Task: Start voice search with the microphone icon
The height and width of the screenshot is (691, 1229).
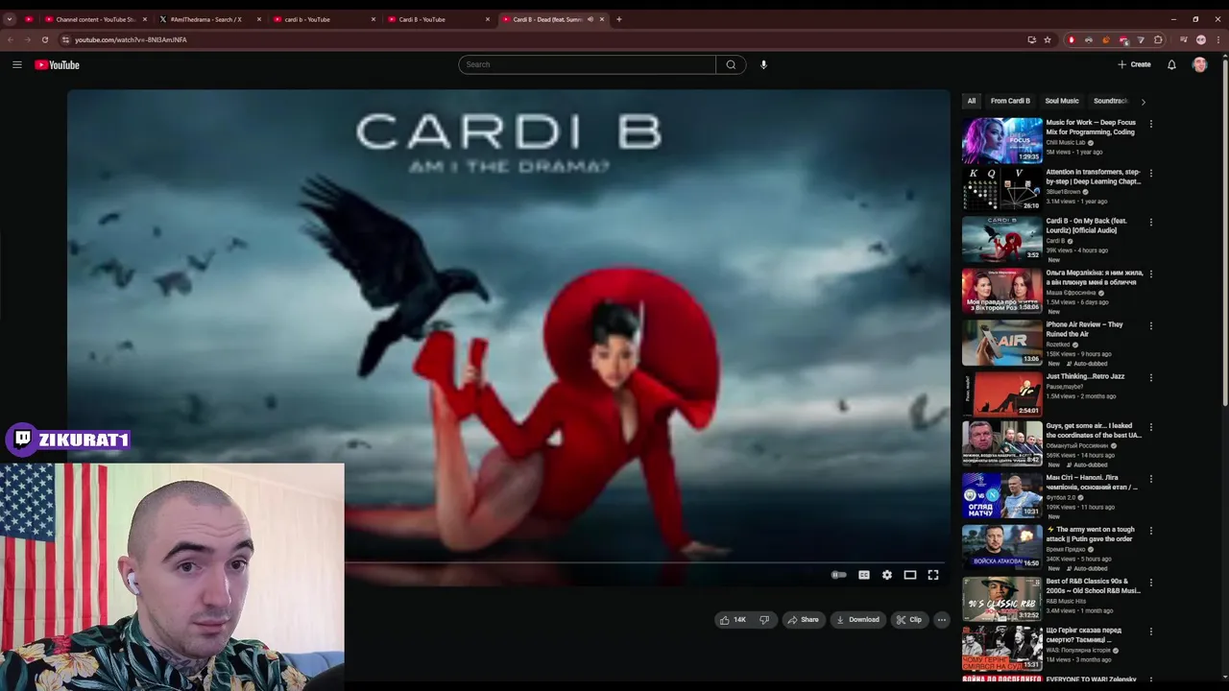Action: (x=763, y=64)
